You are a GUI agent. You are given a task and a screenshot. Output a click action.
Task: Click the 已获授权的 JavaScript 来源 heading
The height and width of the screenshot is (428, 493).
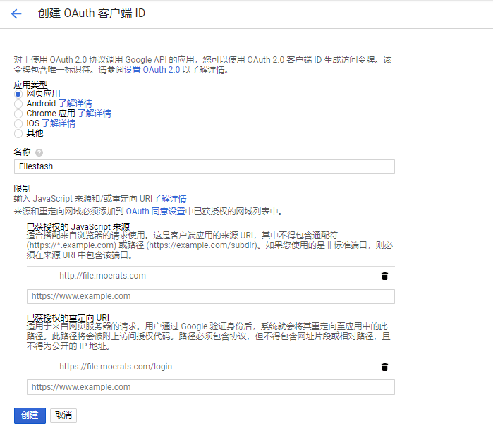78,226
